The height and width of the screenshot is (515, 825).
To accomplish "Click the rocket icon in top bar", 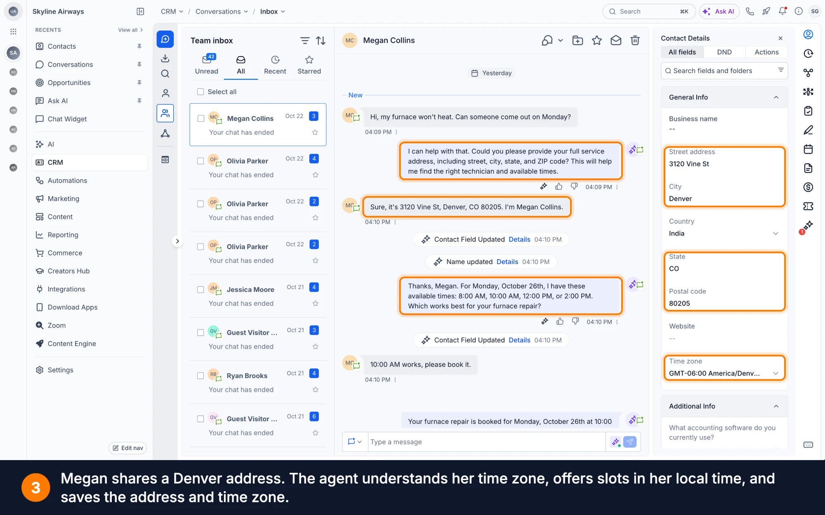I will point(766,12).
